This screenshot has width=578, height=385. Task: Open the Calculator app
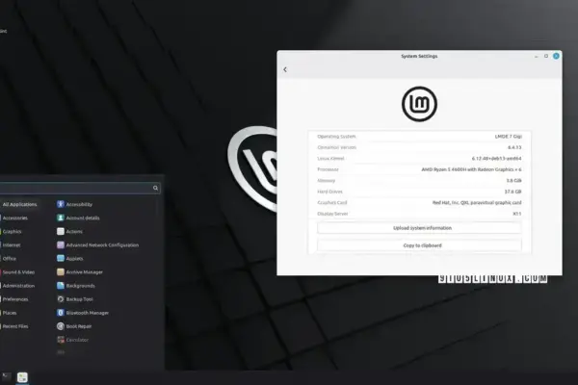click(x=72, y=340)
